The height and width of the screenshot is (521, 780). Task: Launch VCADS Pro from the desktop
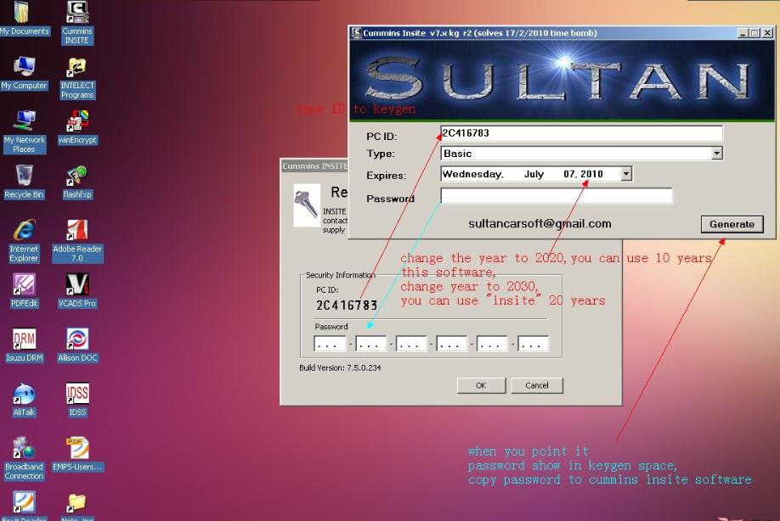77,287
